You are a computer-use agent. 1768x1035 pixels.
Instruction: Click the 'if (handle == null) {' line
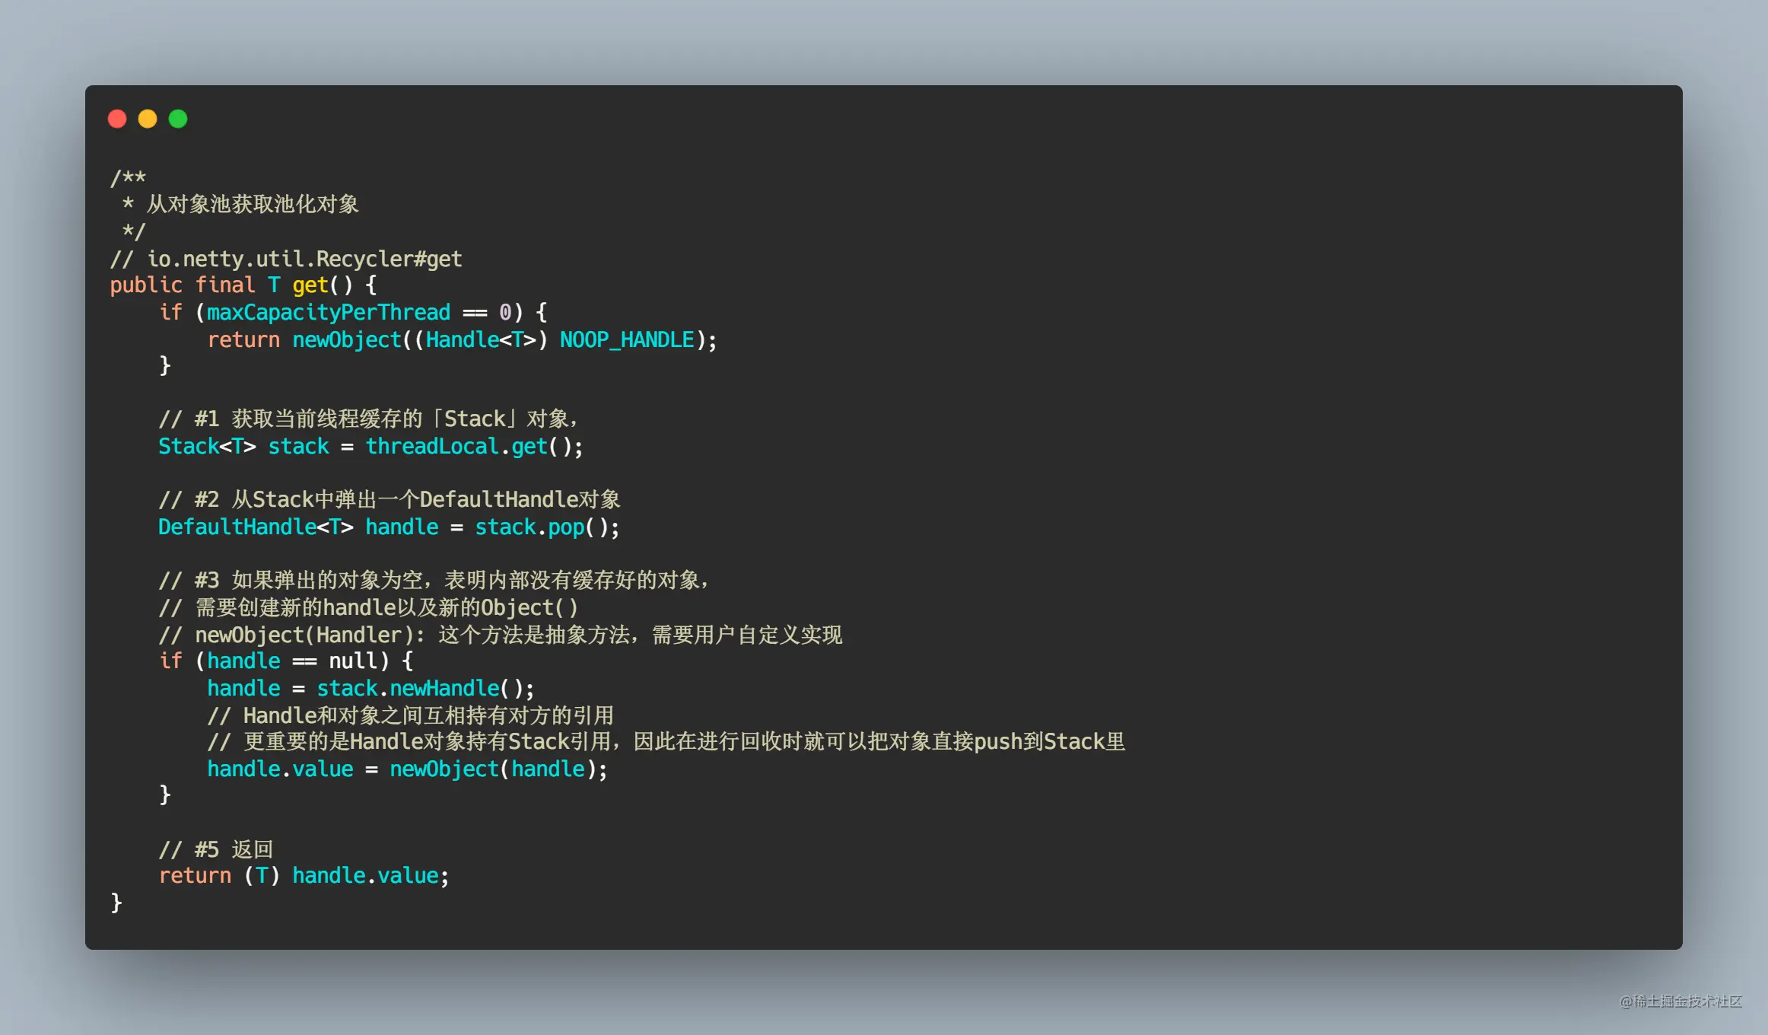pyautogui.click(x=286, y=661)
